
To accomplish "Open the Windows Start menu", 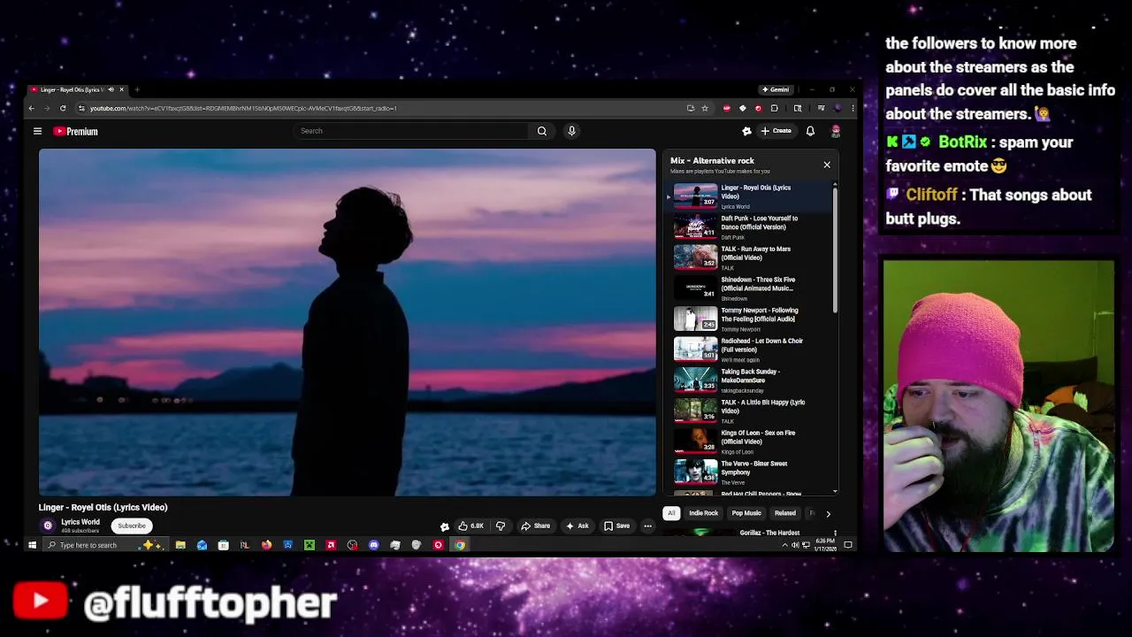I will 32,545.
